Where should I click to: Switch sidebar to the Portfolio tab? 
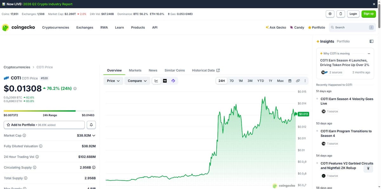coord(343,41)
